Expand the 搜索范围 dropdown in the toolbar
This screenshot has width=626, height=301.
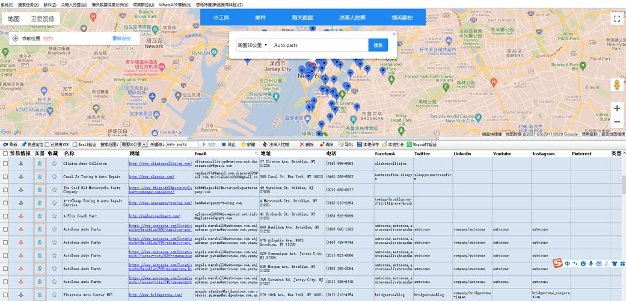pyautogui.click(x=133, y=144)
